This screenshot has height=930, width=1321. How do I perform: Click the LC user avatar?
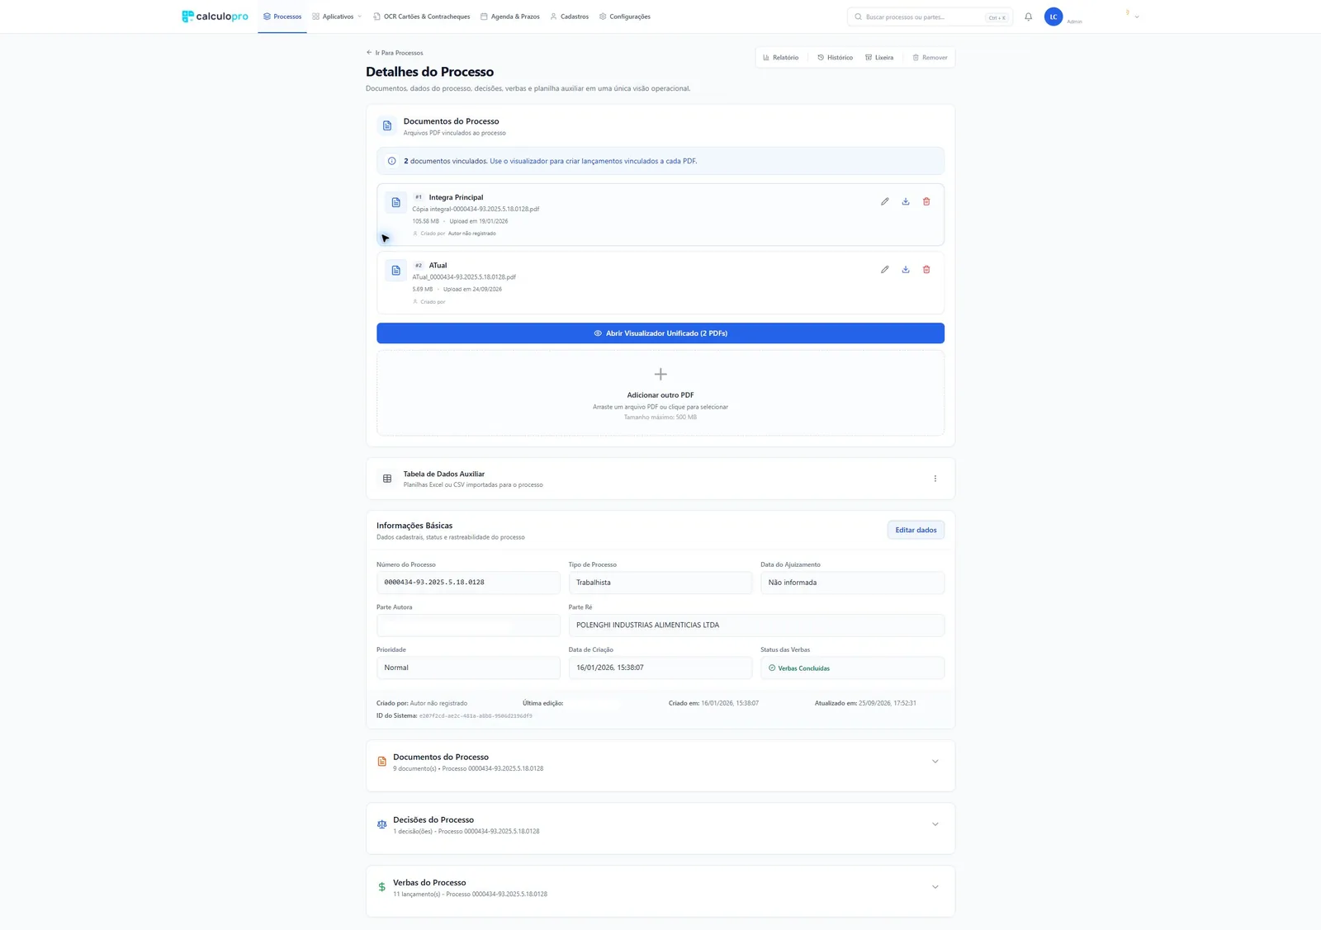pyautogui.click(x=1053, y=17)
